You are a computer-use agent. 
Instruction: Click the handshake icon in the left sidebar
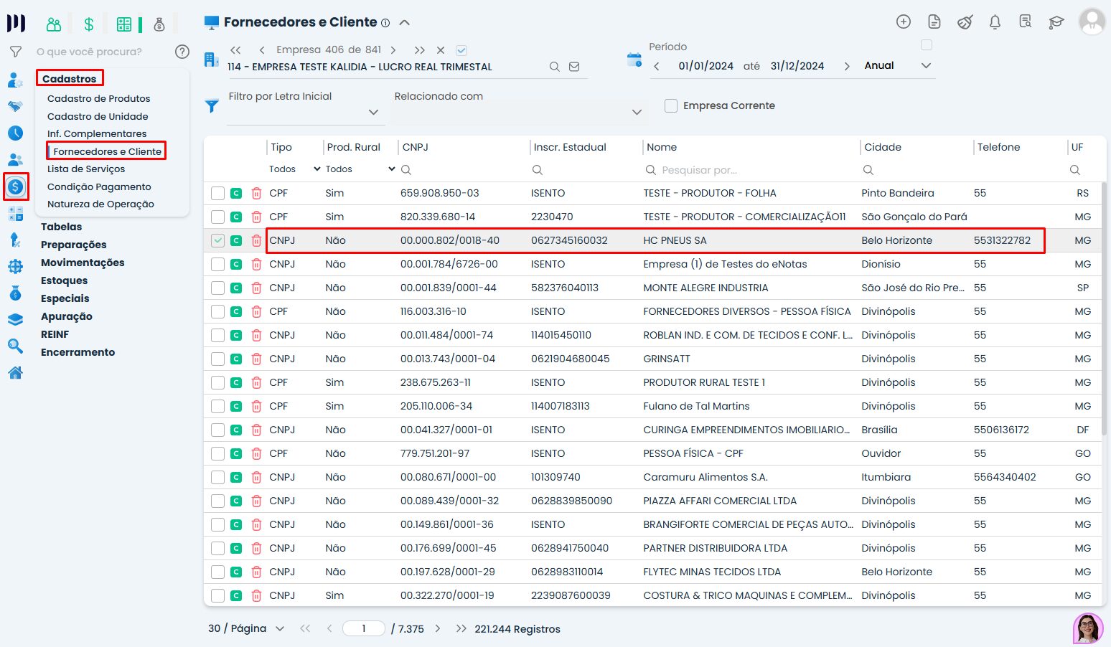[16, 105]
